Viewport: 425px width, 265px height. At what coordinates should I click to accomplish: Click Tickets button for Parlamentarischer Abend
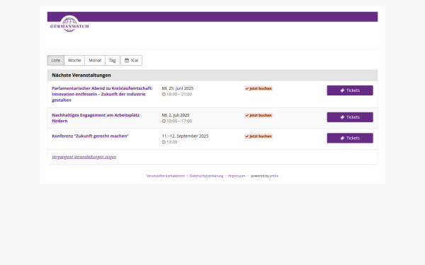click(350, 90)
